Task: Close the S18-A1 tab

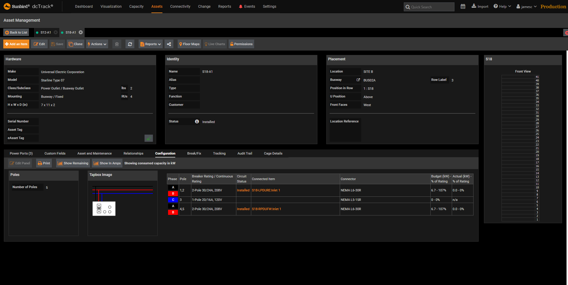Action: [x=81, y=32]
